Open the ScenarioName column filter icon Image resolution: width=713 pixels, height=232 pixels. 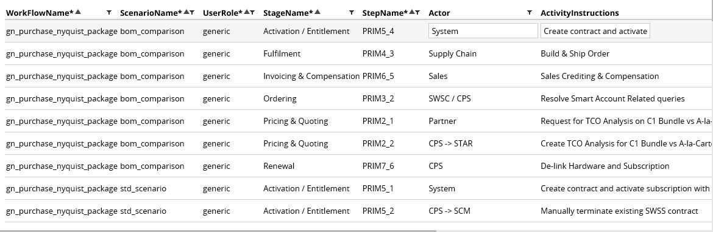193,13
